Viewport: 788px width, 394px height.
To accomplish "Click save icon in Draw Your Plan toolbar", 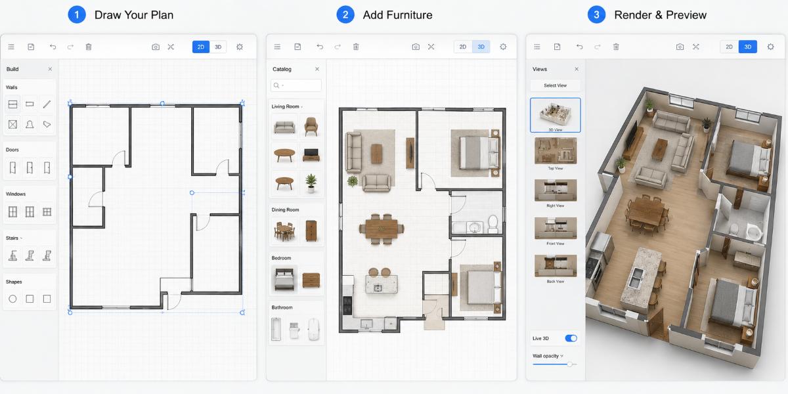I will [31, 47].
